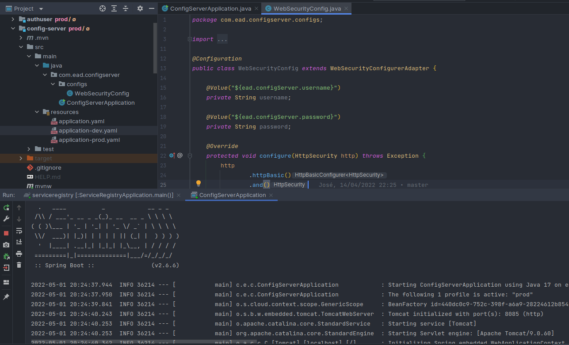
Task: Click the attach debugger bug icon
Action: (6, 256)
